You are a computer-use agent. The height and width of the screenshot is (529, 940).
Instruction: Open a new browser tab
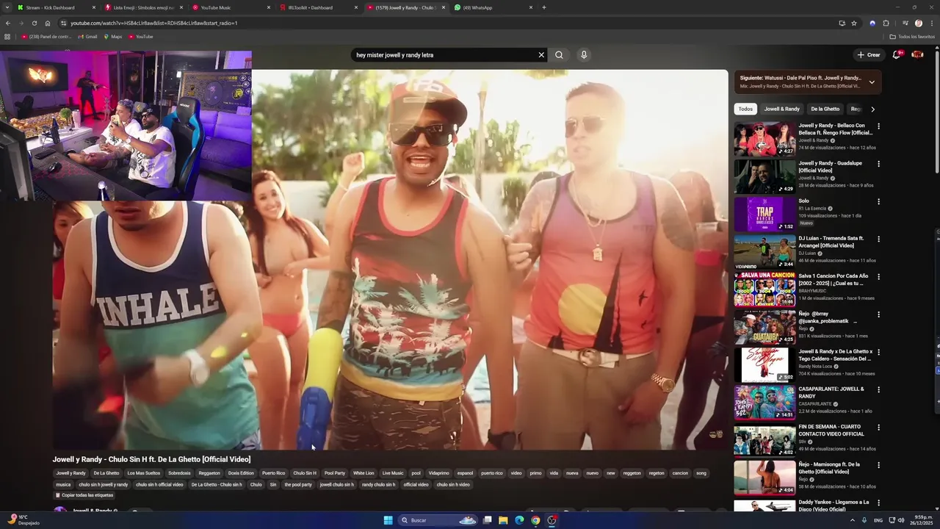point(543,7)
